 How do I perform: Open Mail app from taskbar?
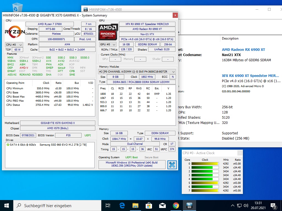(162, 206)
